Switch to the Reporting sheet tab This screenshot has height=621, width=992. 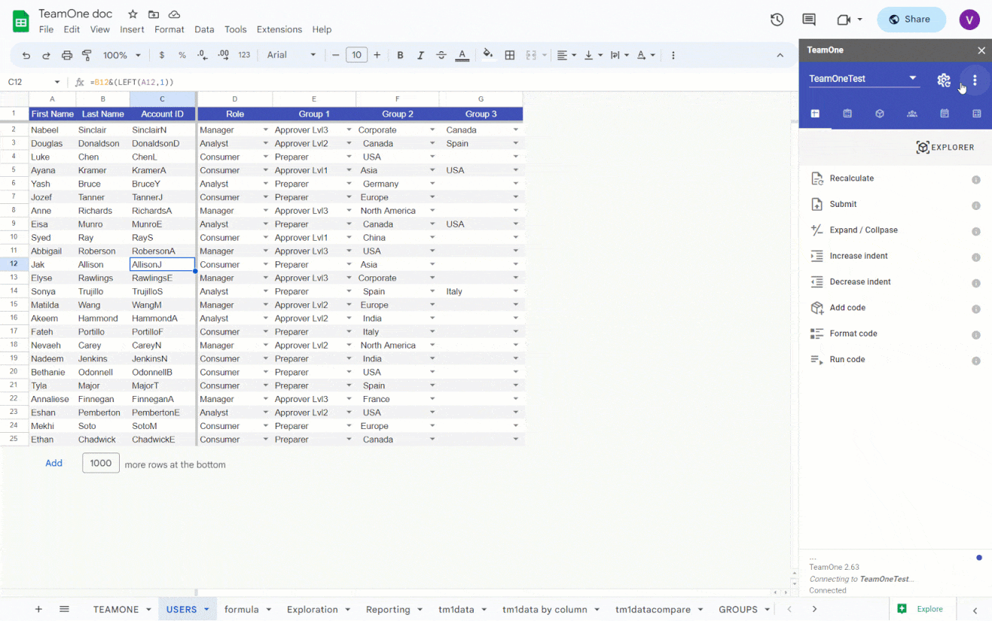388,610
